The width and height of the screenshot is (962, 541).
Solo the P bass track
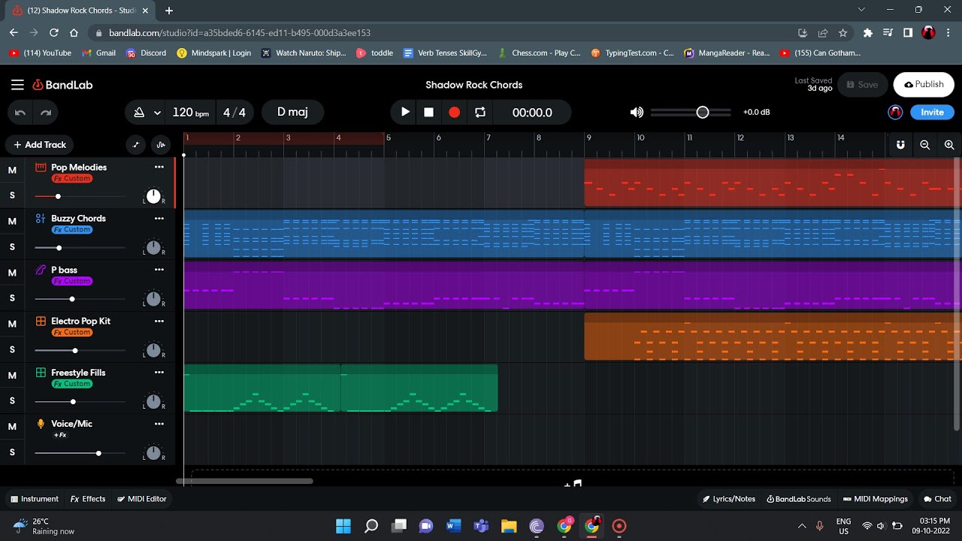[x=12, y=298]
